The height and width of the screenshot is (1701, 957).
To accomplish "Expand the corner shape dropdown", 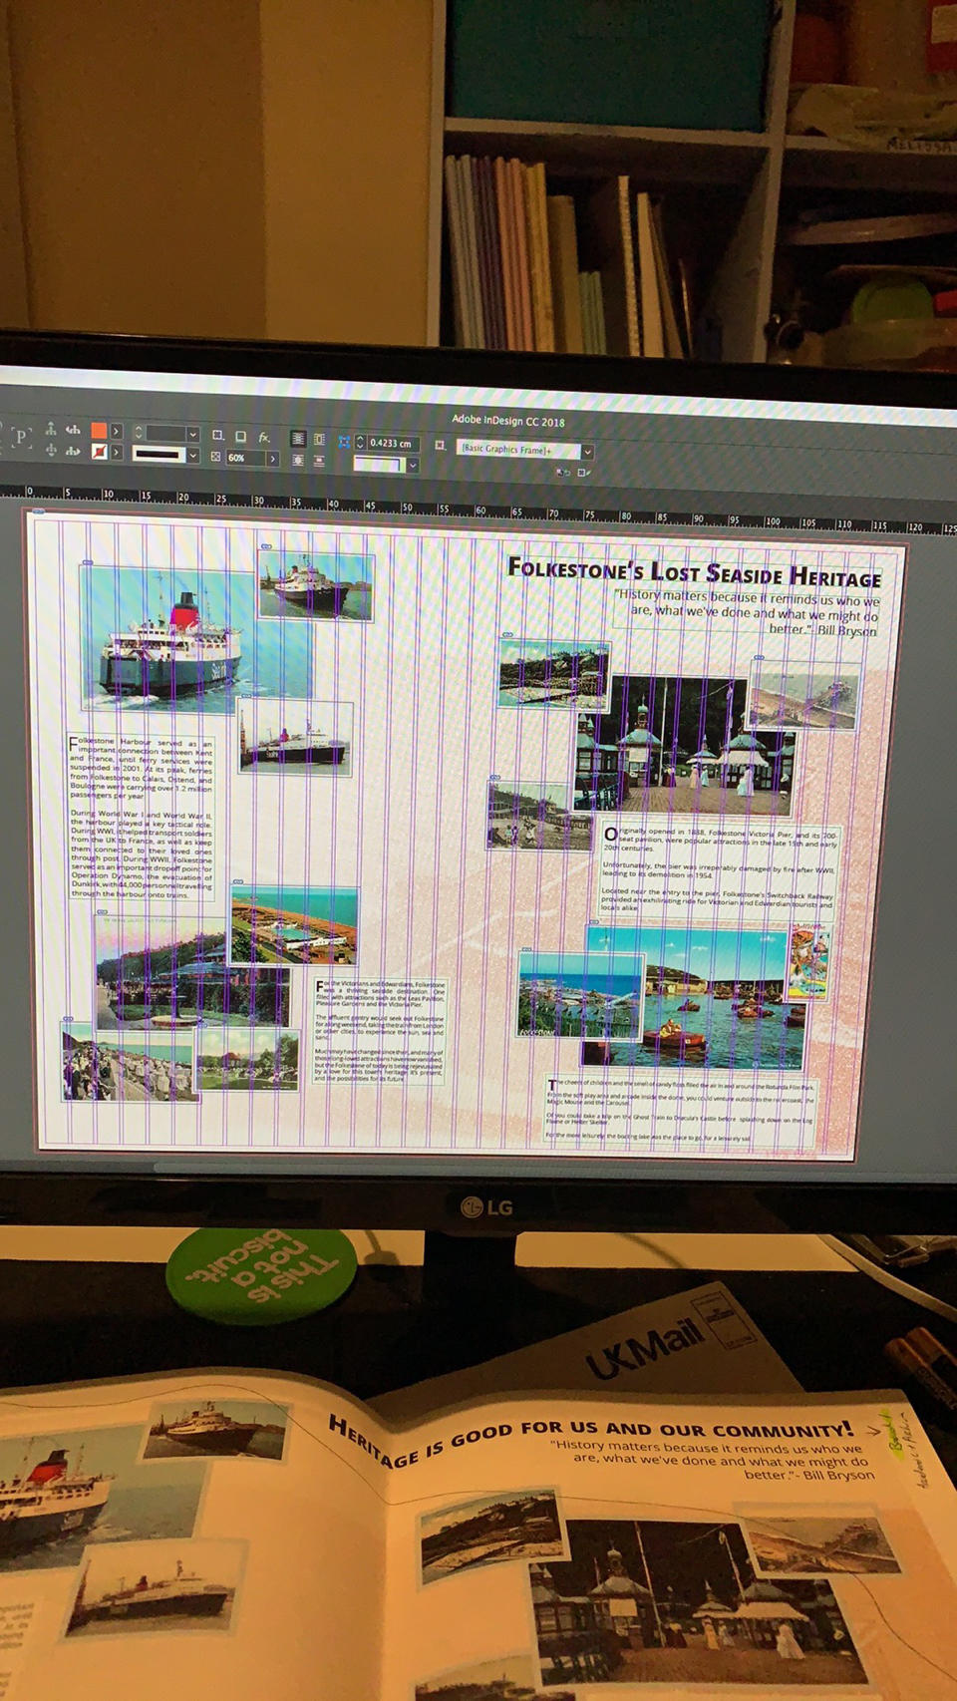I will click(x=412, y=466).
